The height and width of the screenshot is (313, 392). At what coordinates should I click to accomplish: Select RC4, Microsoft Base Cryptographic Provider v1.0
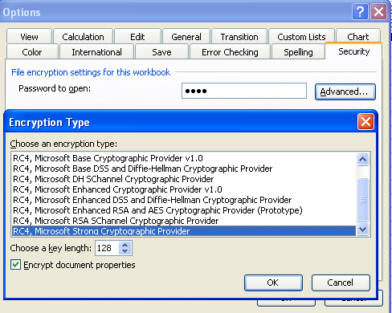[x=184, y=158]
